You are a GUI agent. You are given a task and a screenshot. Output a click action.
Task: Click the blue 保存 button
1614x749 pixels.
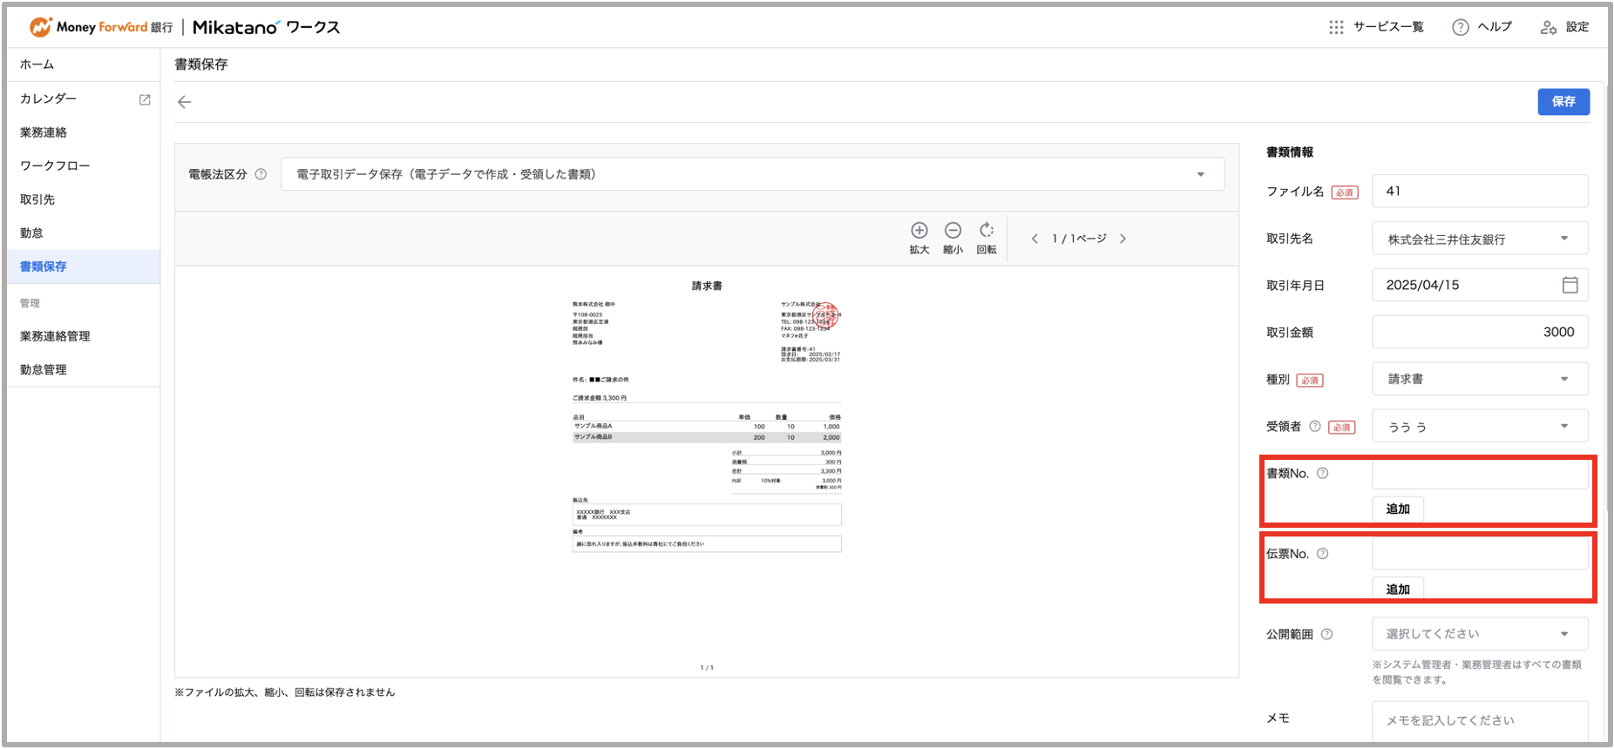tap(1563, 101)
